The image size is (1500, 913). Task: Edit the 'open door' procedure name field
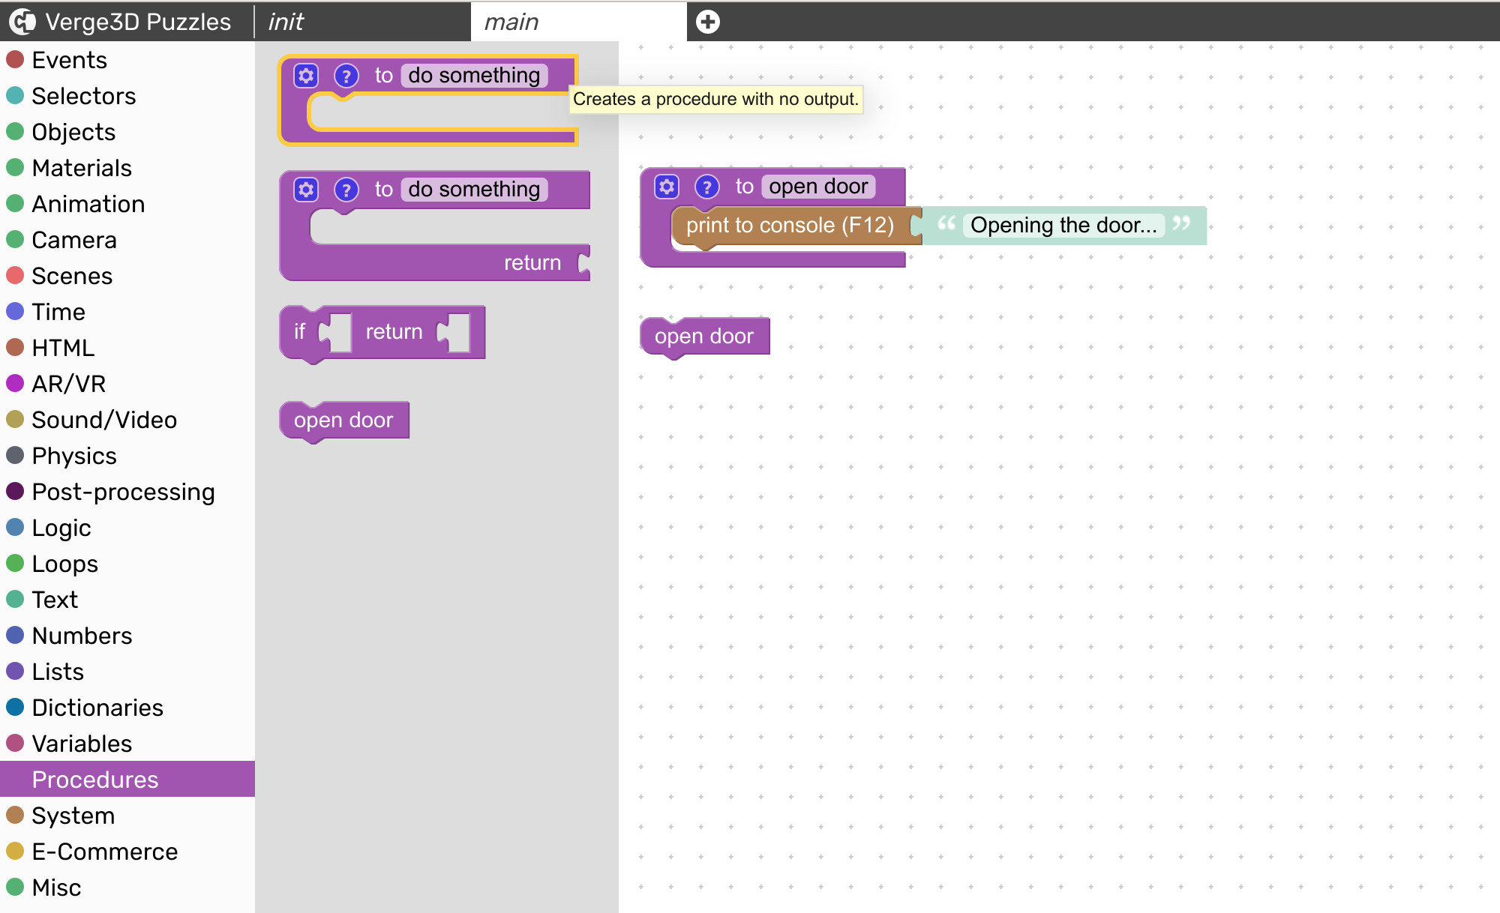(x=818, y=187)
